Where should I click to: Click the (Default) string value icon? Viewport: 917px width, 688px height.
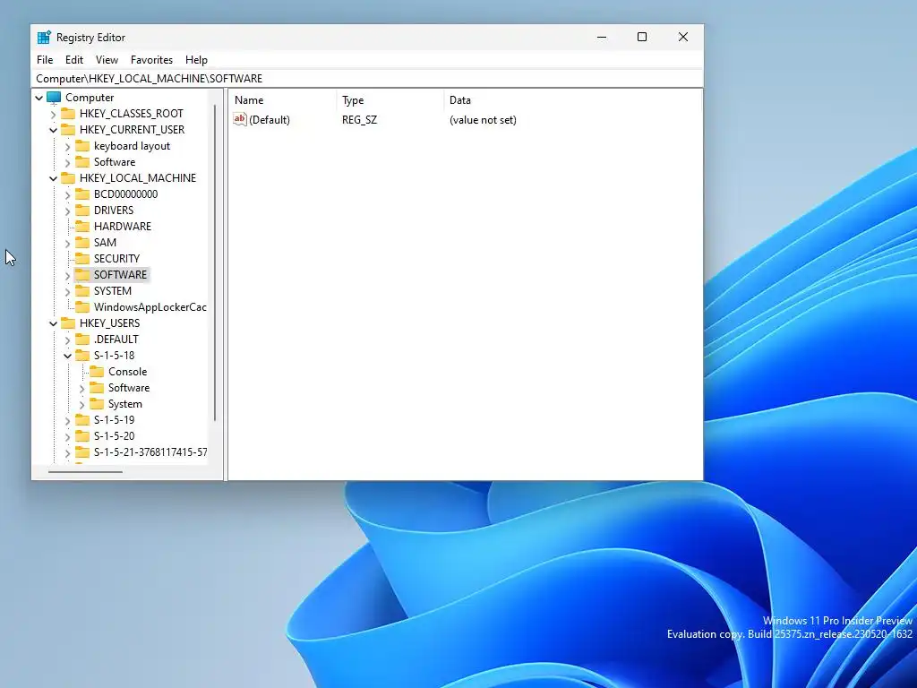(240, 119)
